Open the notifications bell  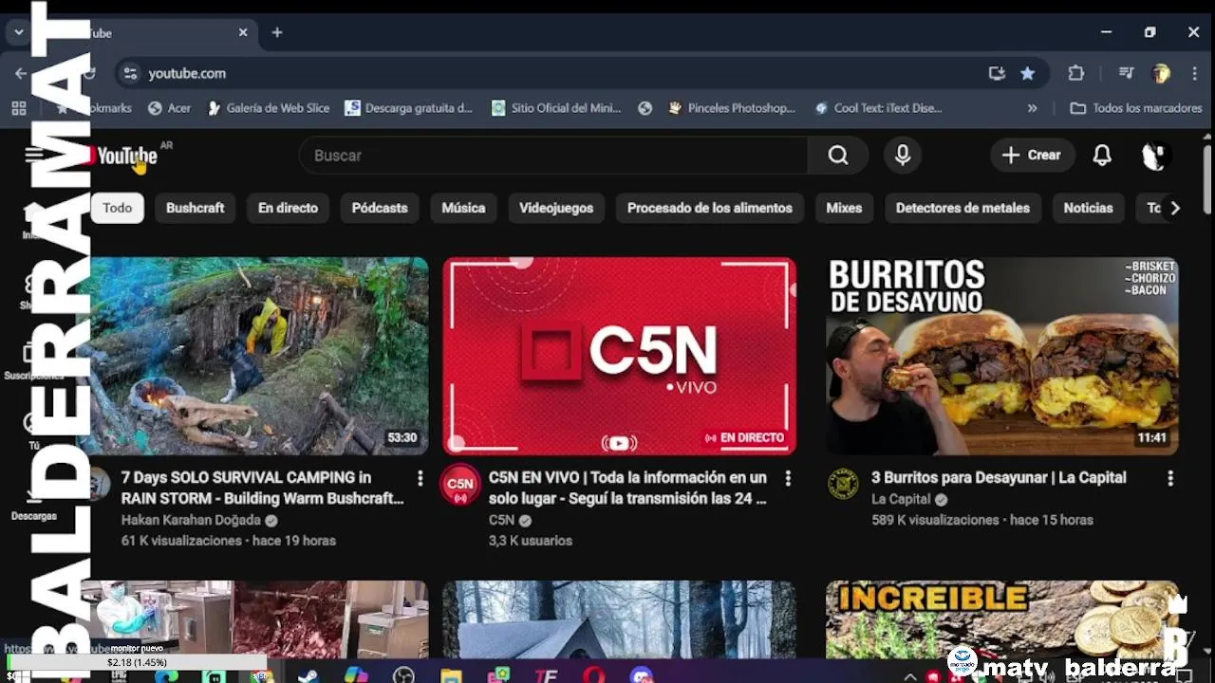click(x=1102, y=156)
